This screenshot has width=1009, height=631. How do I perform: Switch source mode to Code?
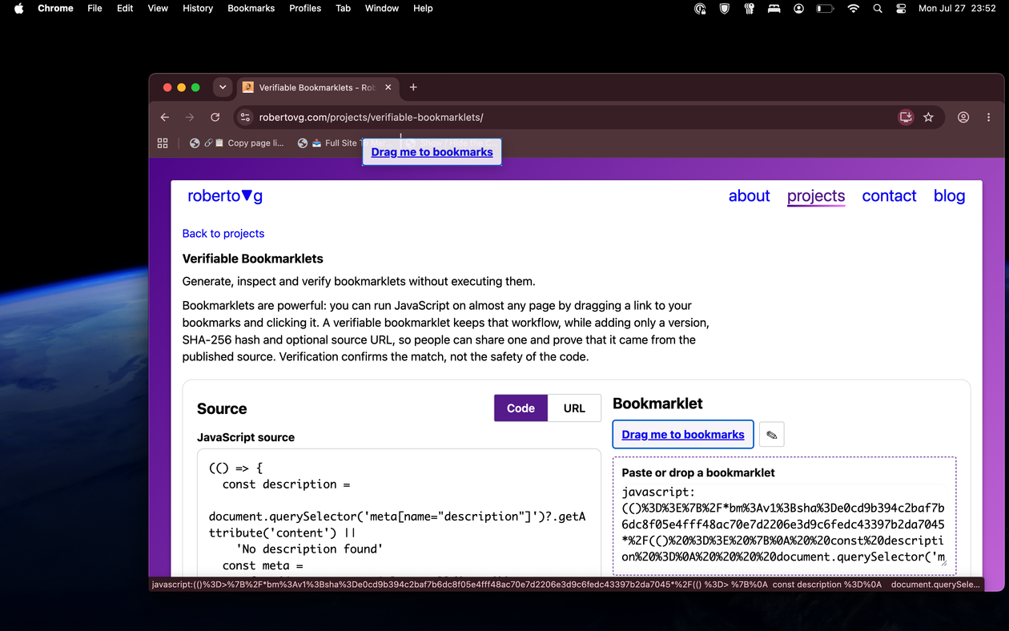click(x=521, y=408)
